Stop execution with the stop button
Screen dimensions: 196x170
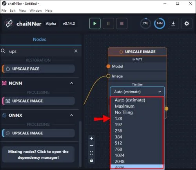pyautogui.click(x=122, y=24)
